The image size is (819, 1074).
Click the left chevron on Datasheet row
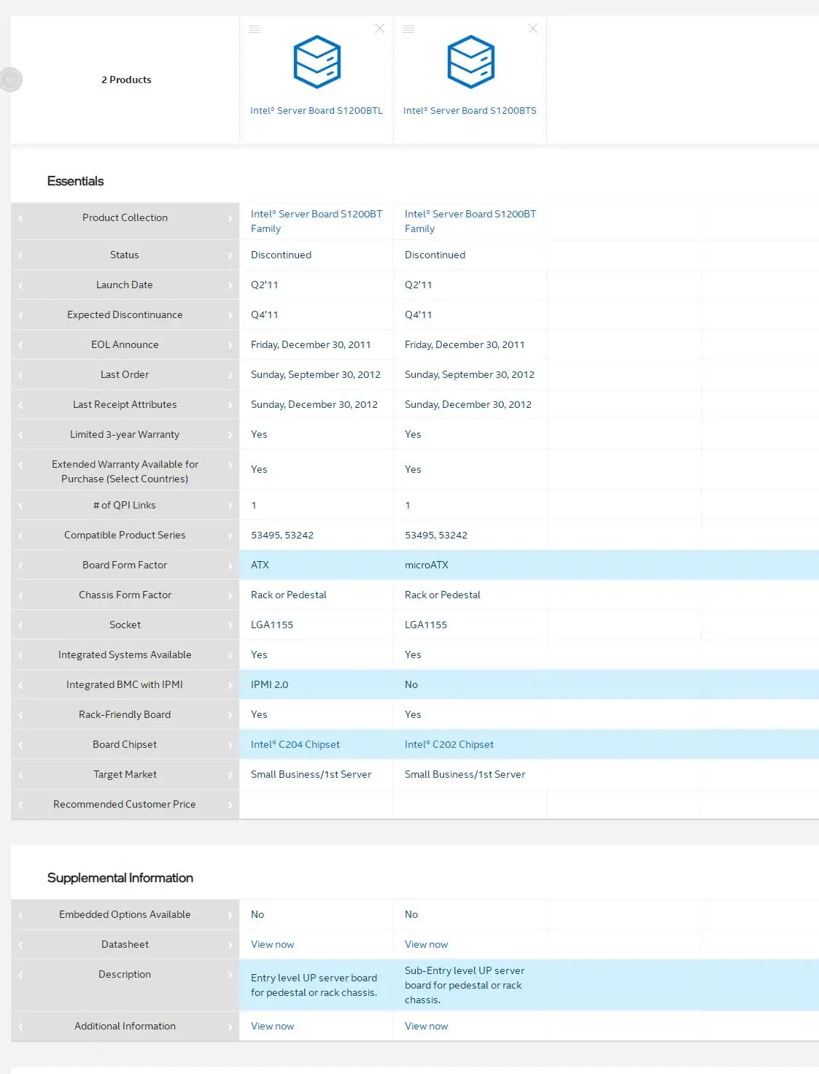[20, 945]
